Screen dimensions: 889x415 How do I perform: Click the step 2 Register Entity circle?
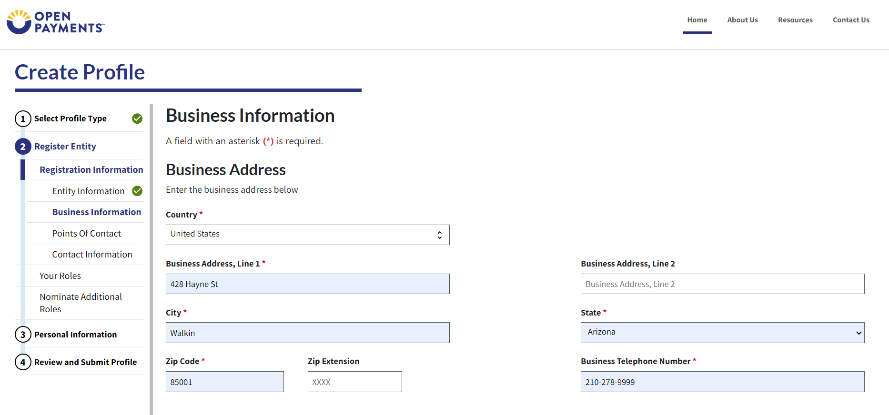(x=23, y=147)
